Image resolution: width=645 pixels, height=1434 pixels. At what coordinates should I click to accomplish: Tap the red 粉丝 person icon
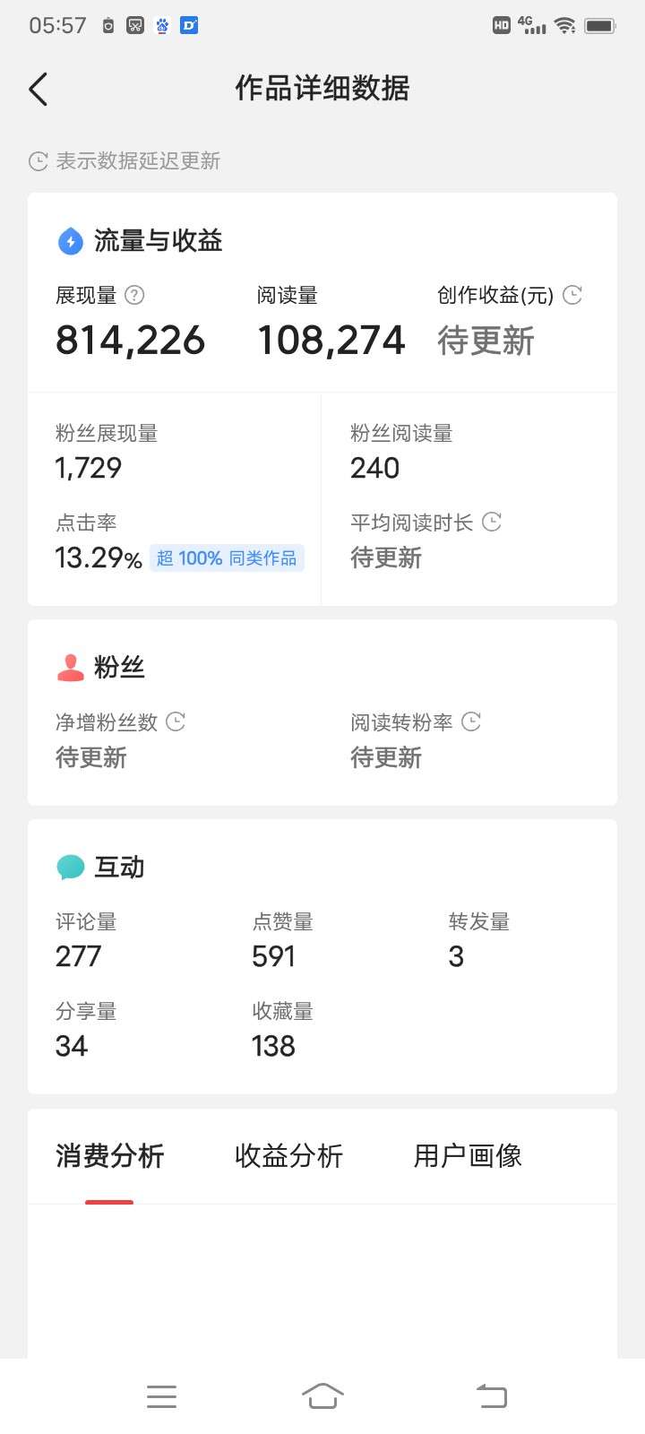(70, 668)
